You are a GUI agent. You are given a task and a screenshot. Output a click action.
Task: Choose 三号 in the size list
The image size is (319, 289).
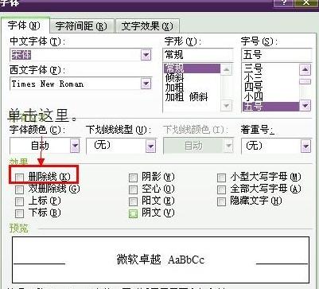[x=271, y=68]
